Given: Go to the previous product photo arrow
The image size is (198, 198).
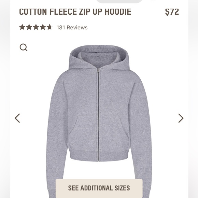Looking at the screenshot, I should pyautogui.click(x=17, y=118).
